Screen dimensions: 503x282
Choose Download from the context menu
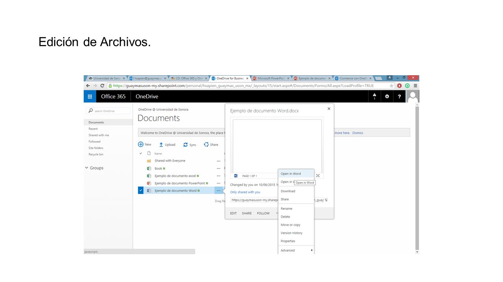(x=296, y=191)
